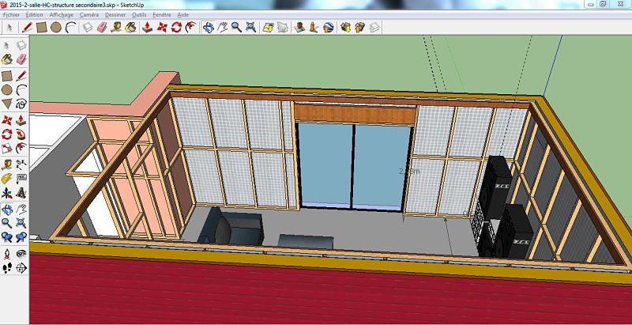The width and height of the screenshot is (632, 325).
Task: Choose the Freehand drawing tool
Action: point(21,103)
